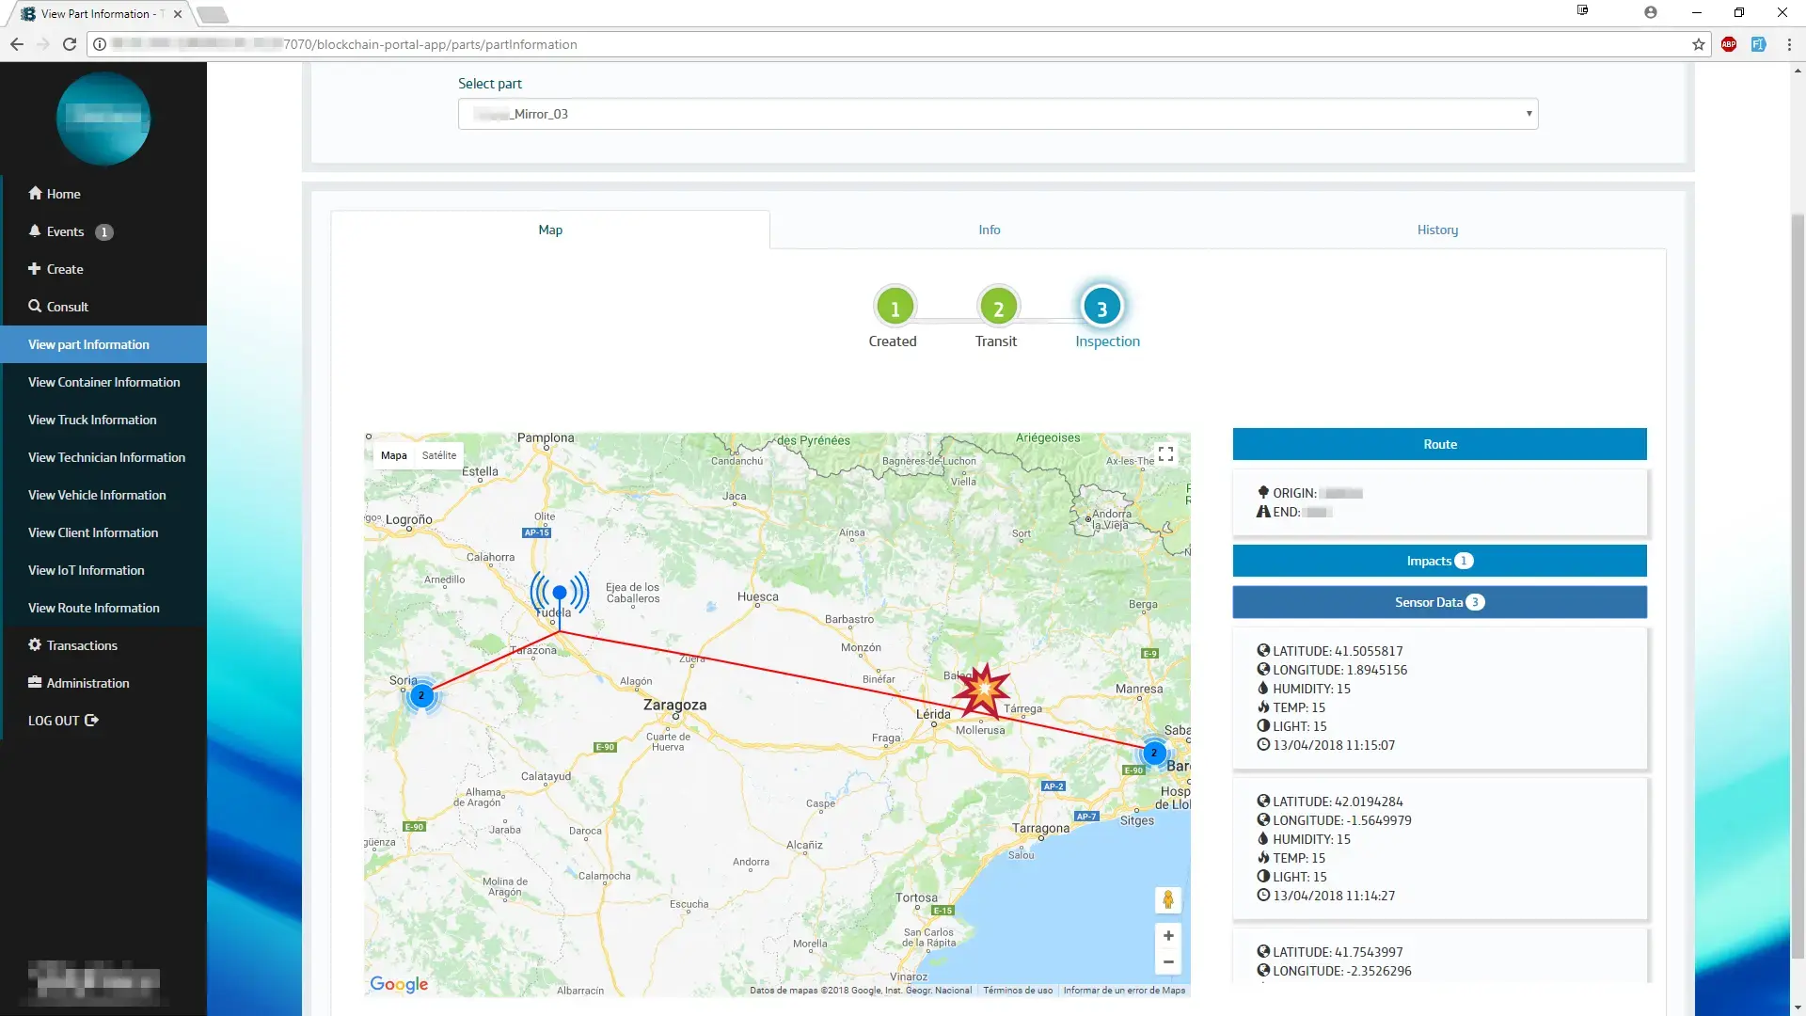Collapse the Sensor Data section
This screenshot has width=1806, height=1016.
(1438, 602)
